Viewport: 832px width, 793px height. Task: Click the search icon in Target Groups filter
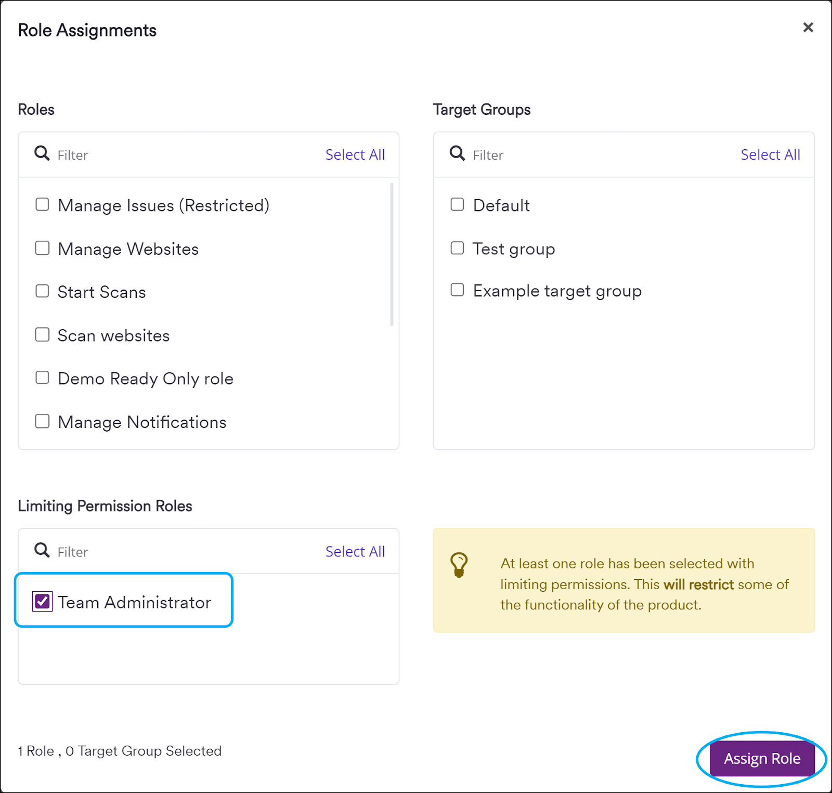(457, 153)
